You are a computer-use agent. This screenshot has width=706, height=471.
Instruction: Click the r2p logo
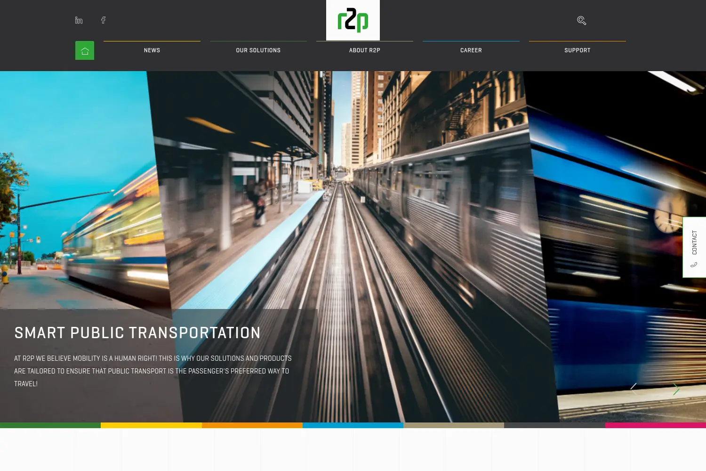(x=353, y=20)
